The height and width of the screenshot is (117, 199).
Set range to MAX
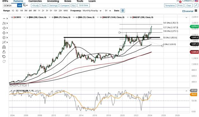tap(66, 10)
